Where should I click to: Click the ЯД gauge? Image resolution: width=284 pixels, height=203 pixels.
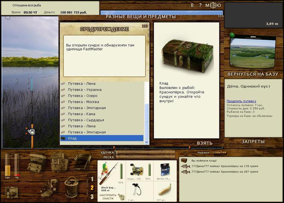[17, 165]
